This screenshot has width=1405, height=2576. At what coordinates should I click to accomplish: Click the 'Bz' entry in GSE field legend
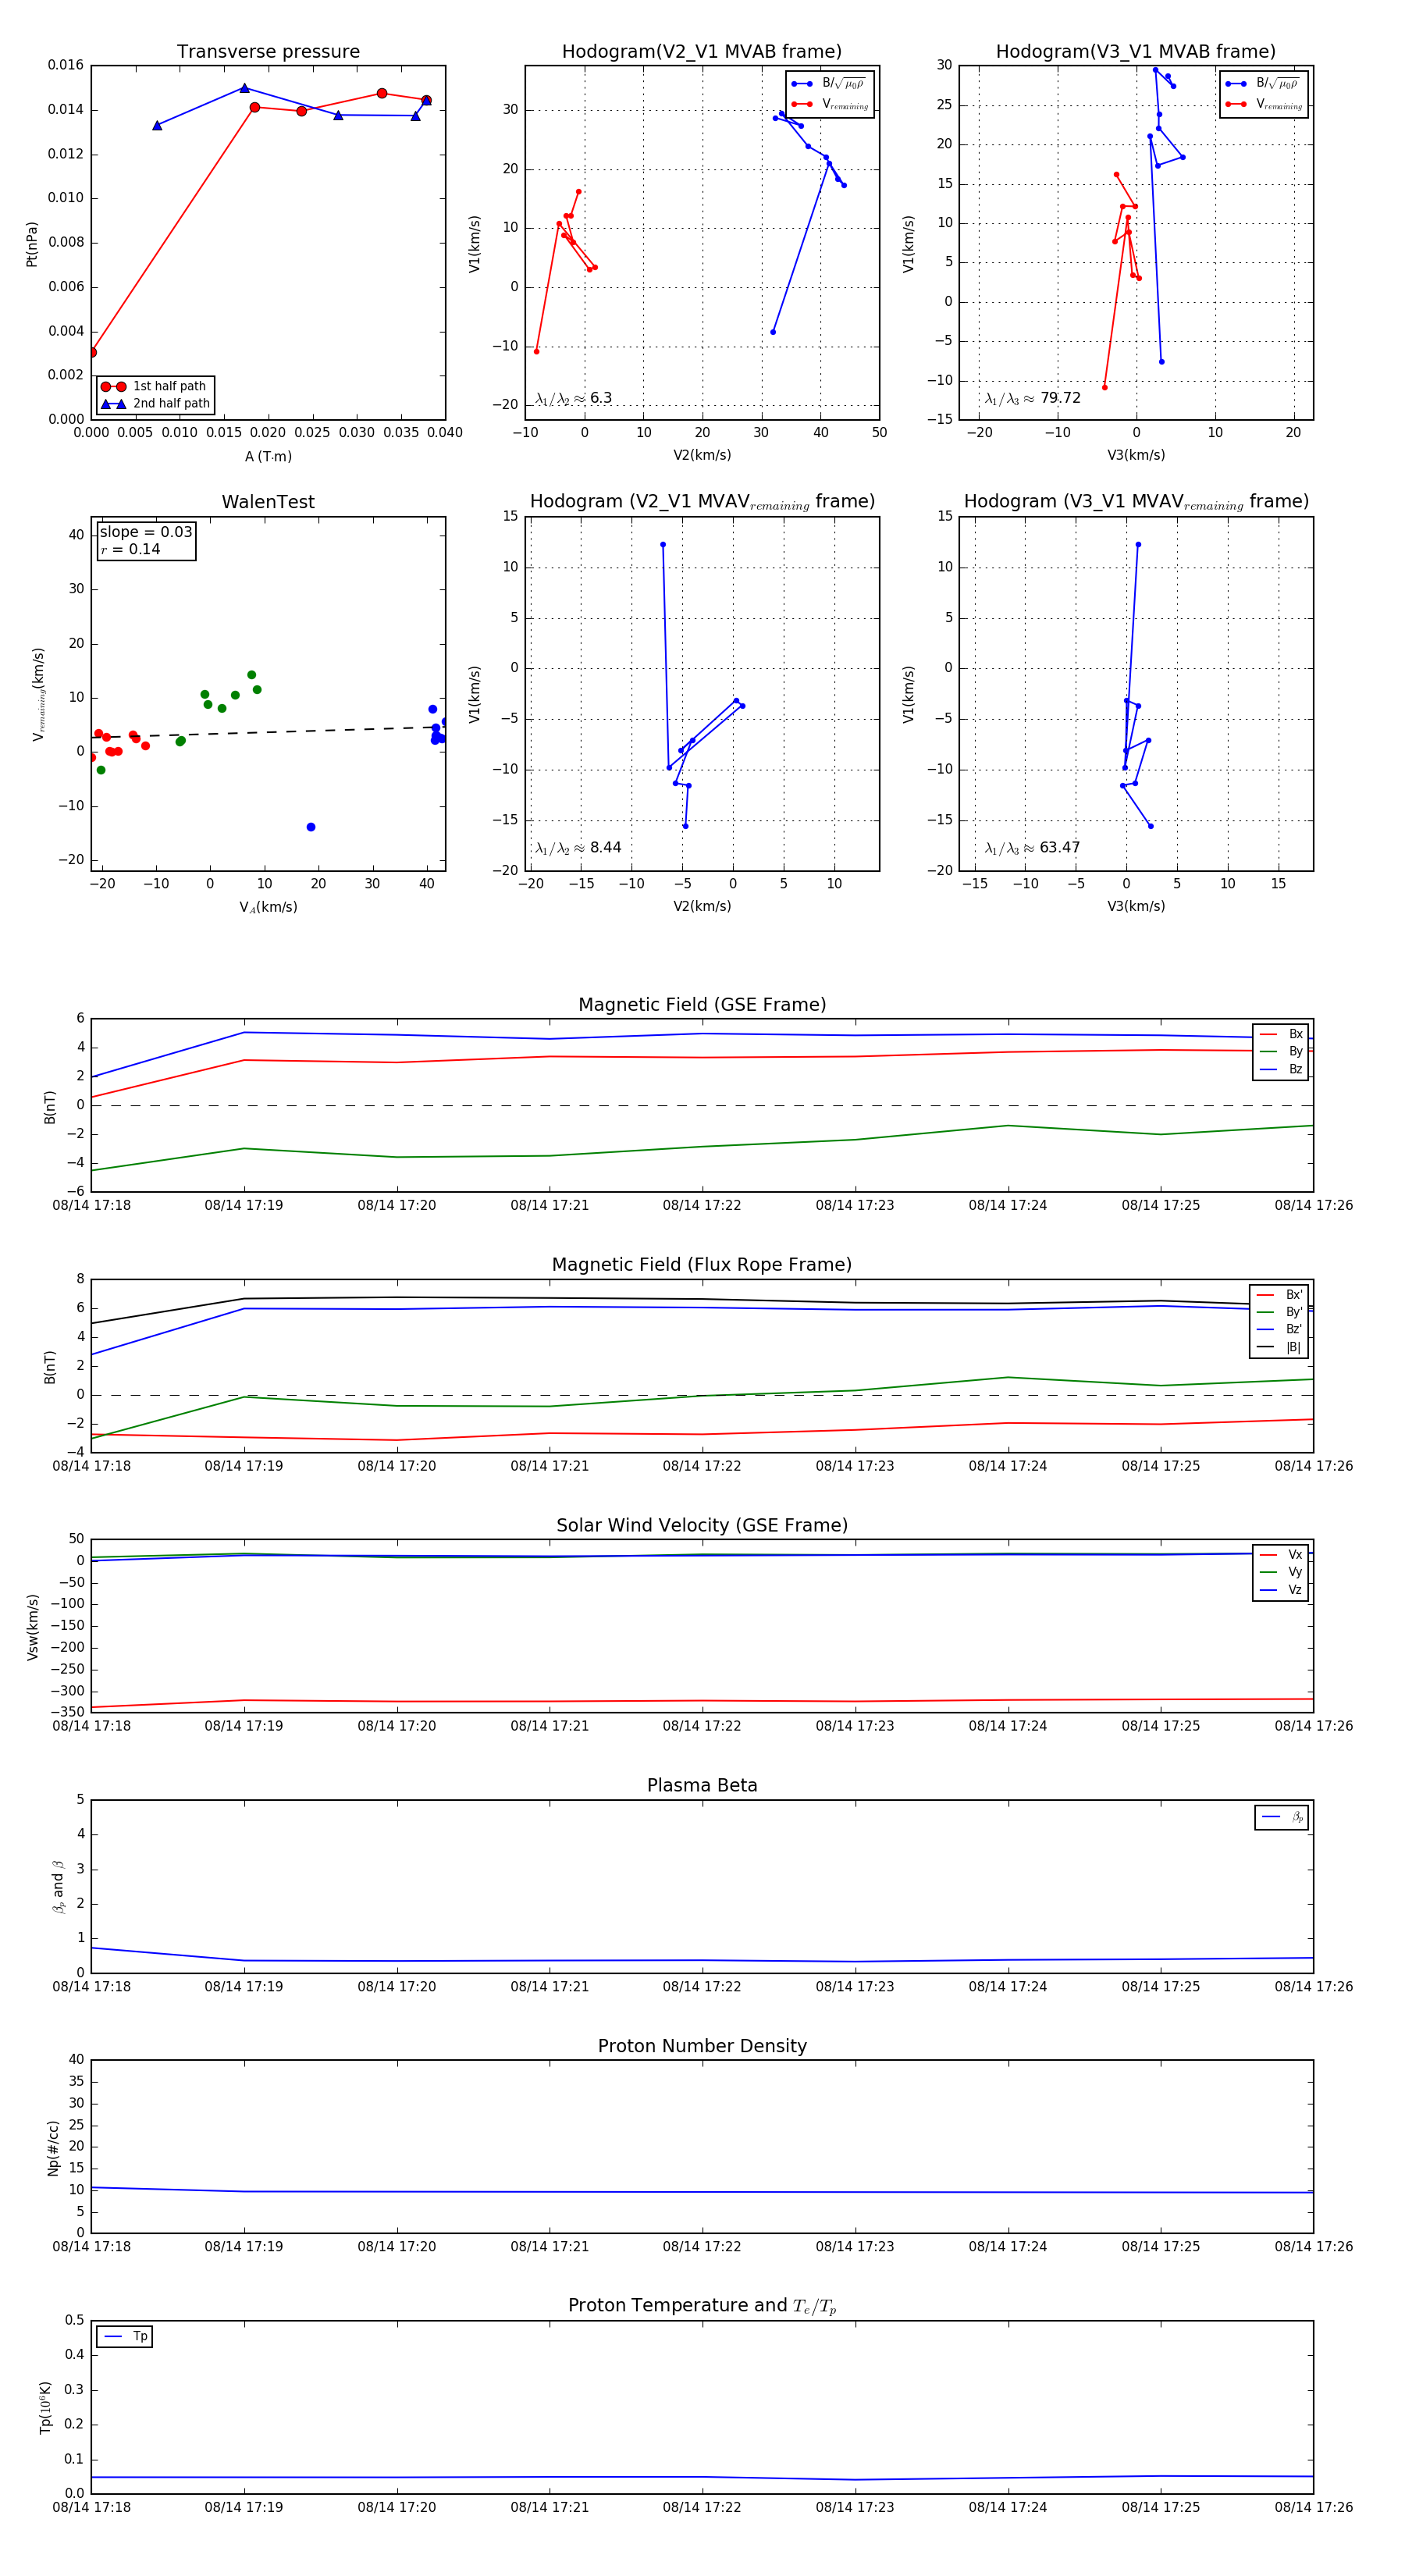[1281, 1069]
